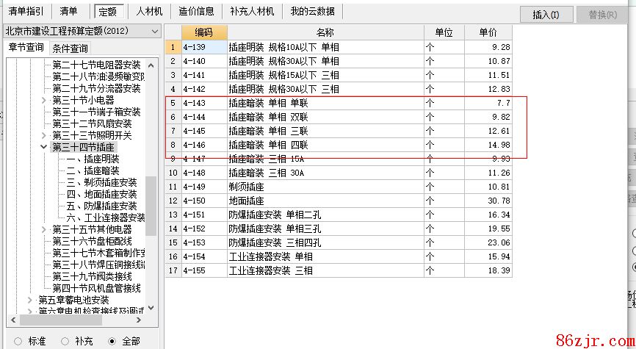The image size is (636, 349).
Task: Open the 清单指引 tab
Action: pyautogui.click(x=26, y=11)
